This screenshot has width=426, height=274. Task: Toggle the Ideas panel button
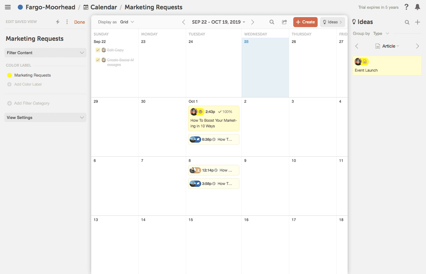click(x=332, y=22)
